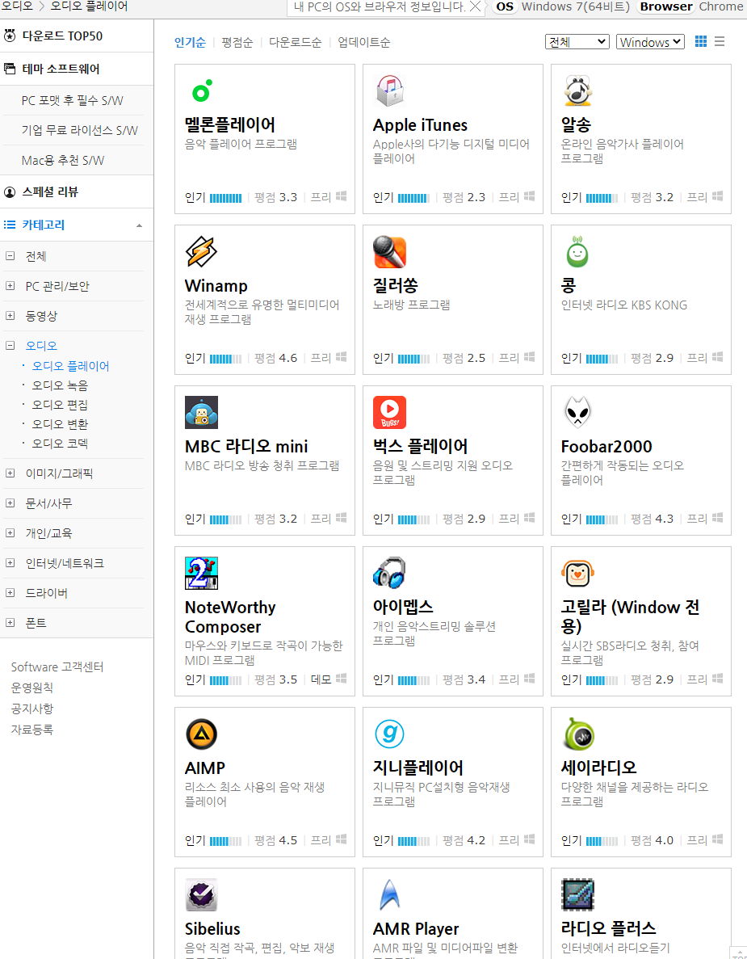This screenshot has height=959, width=747.
Task: Click the Foobar2000 alien icon
Action: pyautogui.click(x=577, y=413)
